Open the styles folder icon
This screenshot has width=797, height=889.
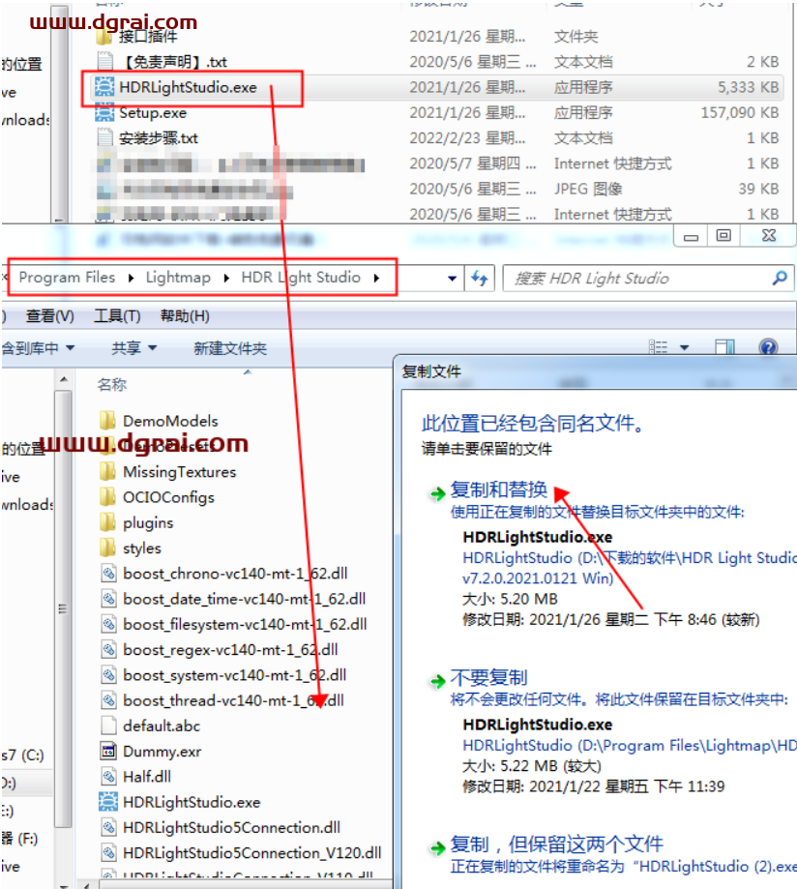coord(107,548)
